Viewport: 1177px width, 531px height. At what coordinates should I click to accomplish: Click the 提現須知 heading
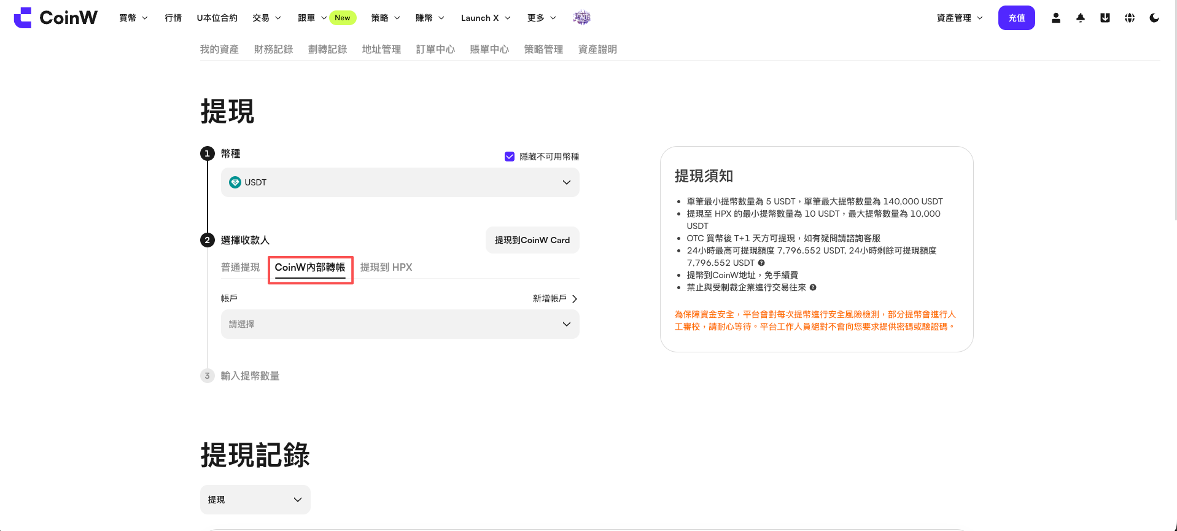point(704,176)
